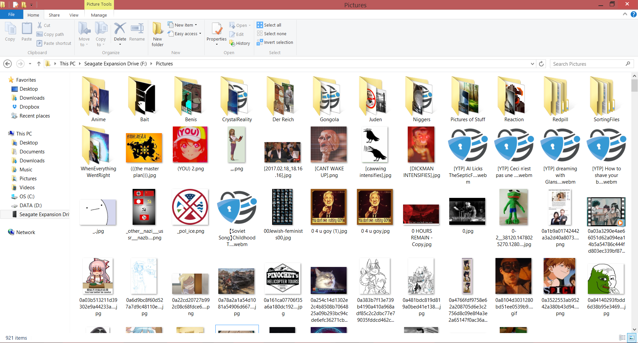The image size is (638, 343).
Task: Click the Cut scissors command
Action: (x=44, y=25)
